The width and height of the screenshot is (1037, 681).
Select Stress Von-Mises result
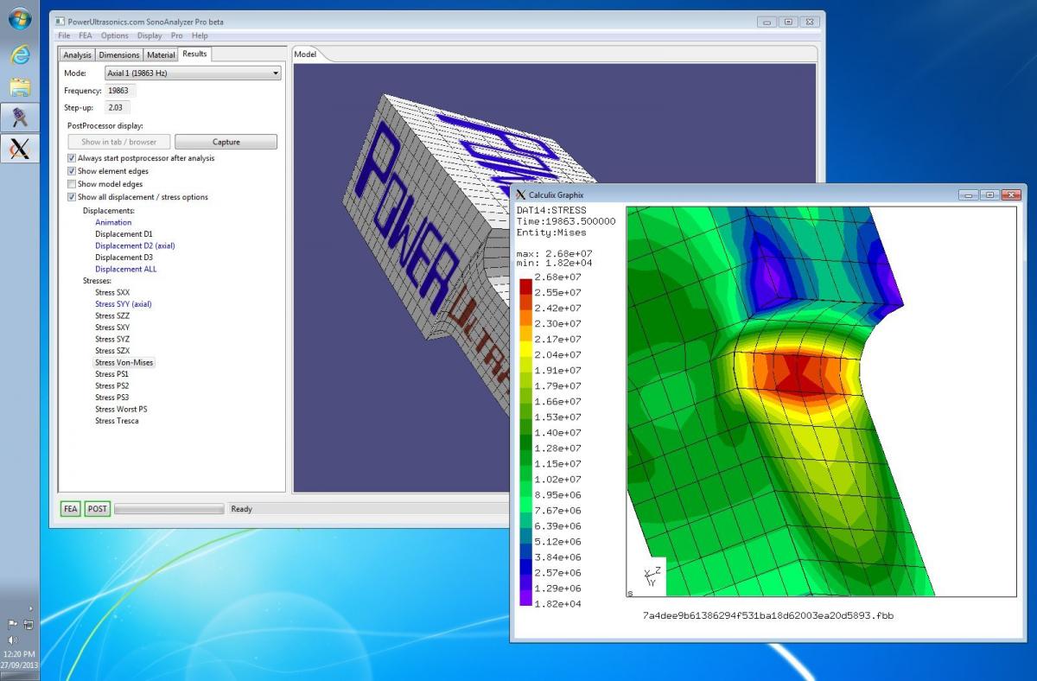[x=124, y=362]
